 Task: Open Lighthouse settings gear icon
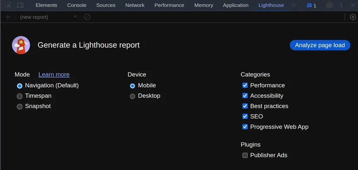(x=353, y=17)
